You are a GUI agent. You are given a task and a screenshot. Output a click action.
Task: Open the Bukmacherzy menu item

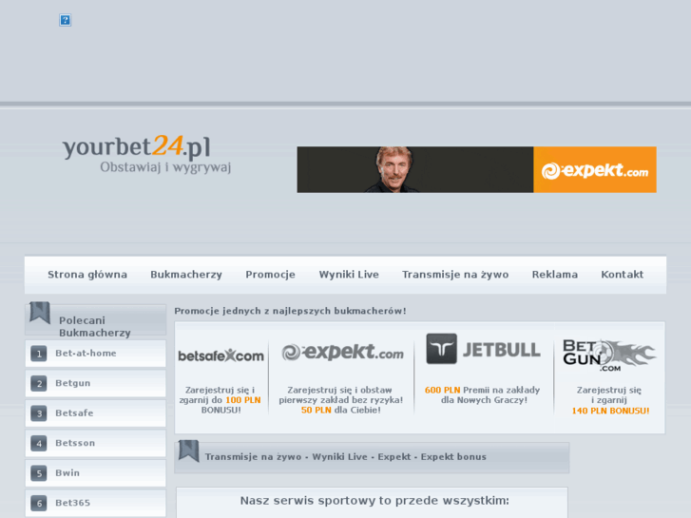click(186, 275)
